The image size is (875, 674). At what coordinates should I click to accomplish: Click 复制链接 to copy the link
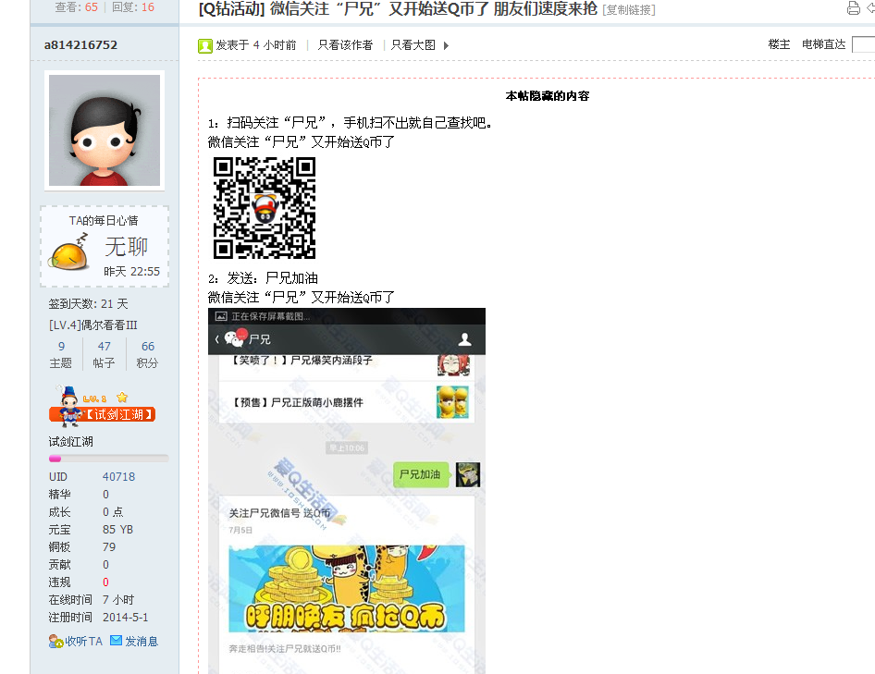[629, 10]
